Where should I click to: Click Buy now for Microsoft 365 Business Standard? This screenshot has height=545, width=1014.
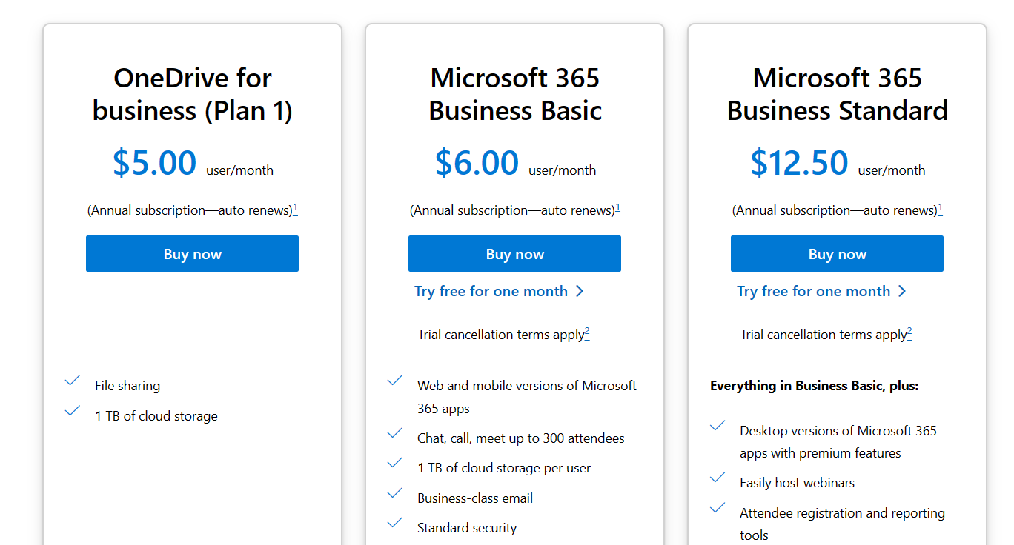(x=837, y=254)
